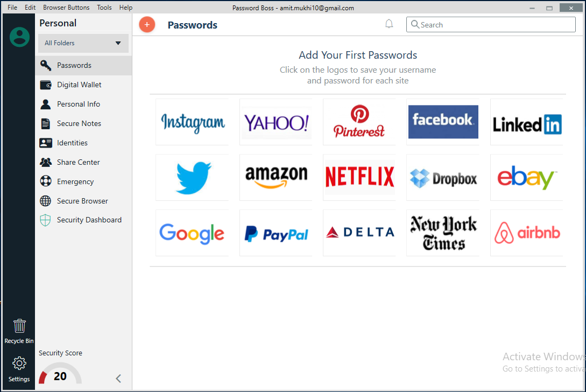View the Security Dashboard label
Image resolution: width=586 pixels, height=392 pixels.
pyautogui.click(x=89, y=220)
